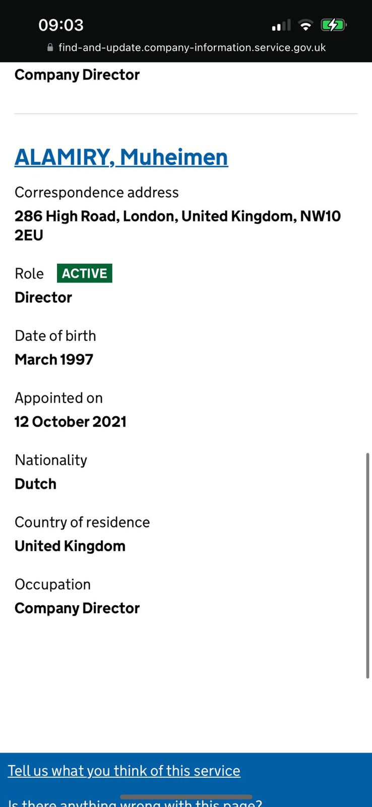Screen dimensions: 372x807
Task: Tap the 'Company Director' heading above the divider
Action: pos(77,75)
